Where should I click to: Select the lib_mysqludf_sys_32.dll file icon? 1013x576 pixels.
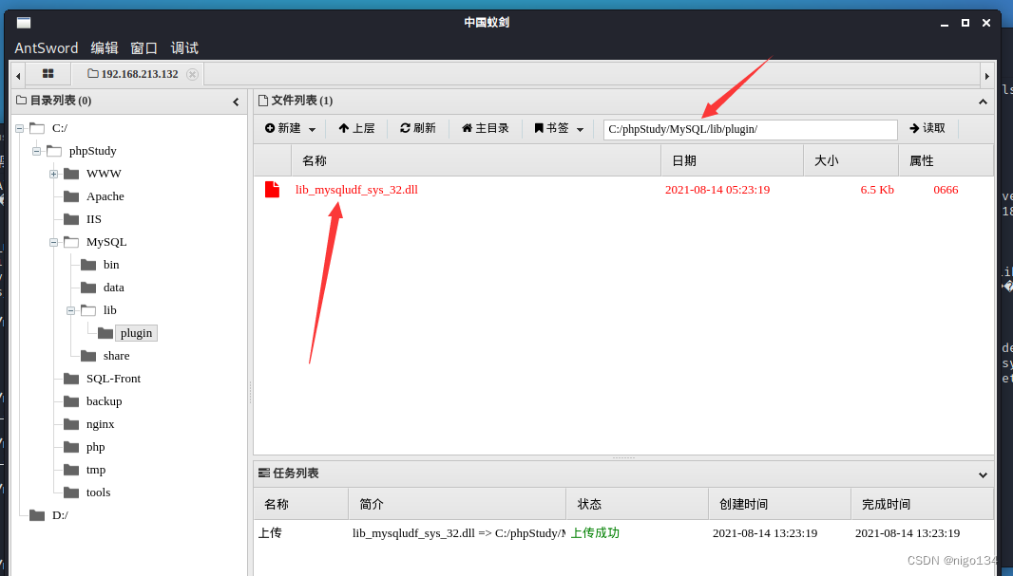pyautogui.click(x=272, y=190)
